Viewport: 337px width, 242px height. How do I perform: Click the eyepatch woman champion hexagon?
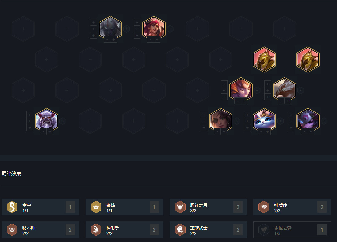click(221, 120)
